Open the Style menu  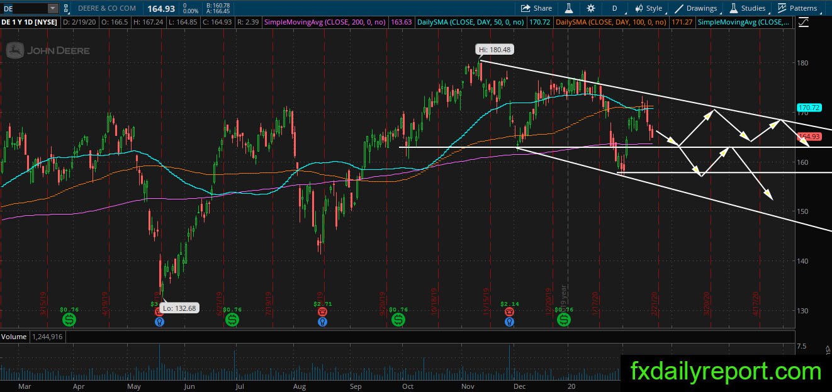pyautogui.click(x=649, y=8)
